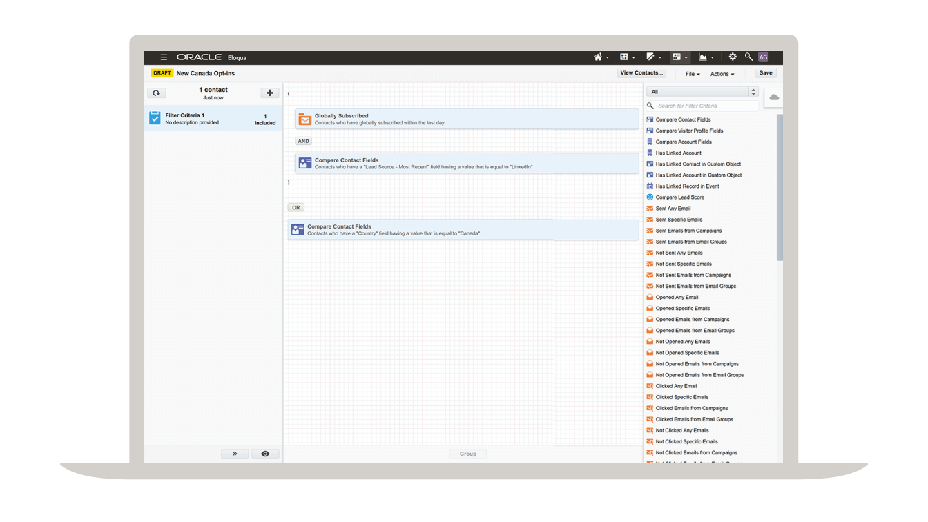Open the Home icon in the top navigation

[597, 57]
